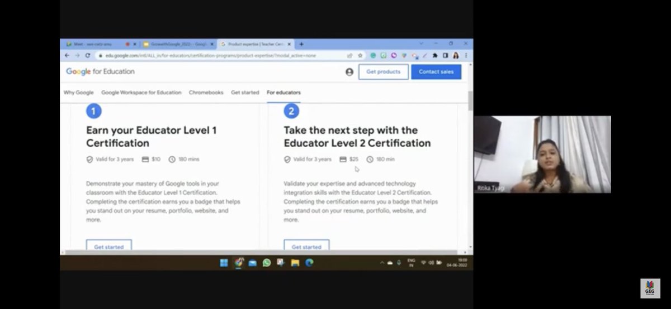Close the GrowwithGoogle_2022 tab

[x=212, y=44]
